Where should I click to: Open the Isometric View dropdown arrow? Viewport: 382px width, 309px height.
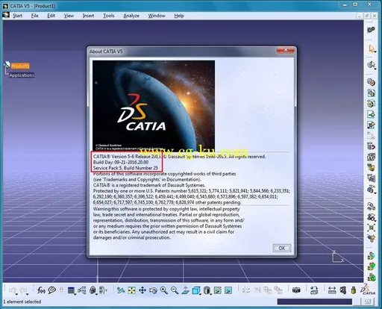(200, 294)
